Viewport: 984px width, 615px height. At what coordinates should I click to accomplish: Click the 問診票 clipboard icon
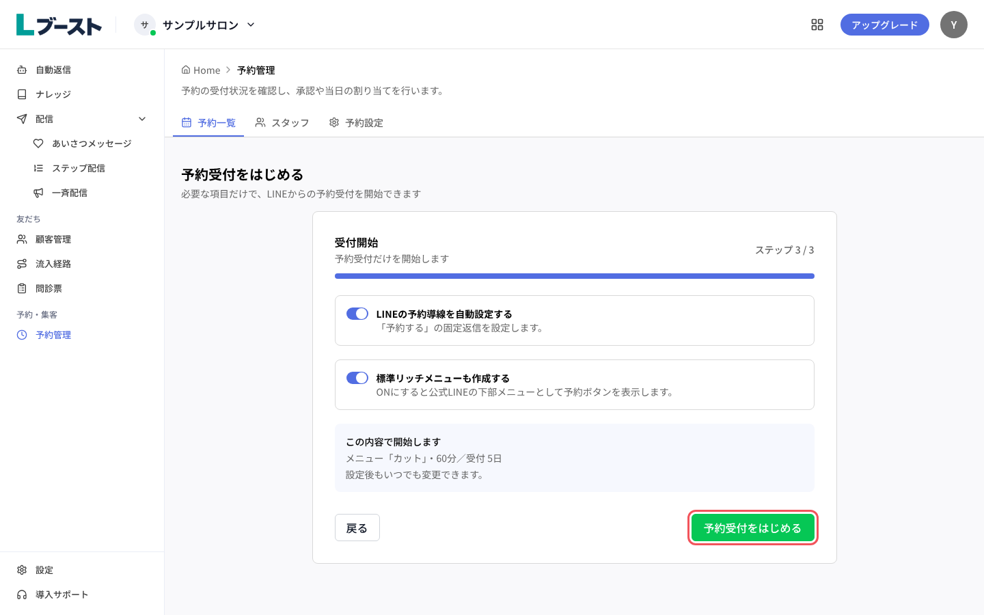[22, 288]
